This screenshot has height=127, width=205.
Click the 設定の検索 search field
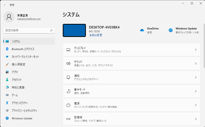[x=29, y=30]
